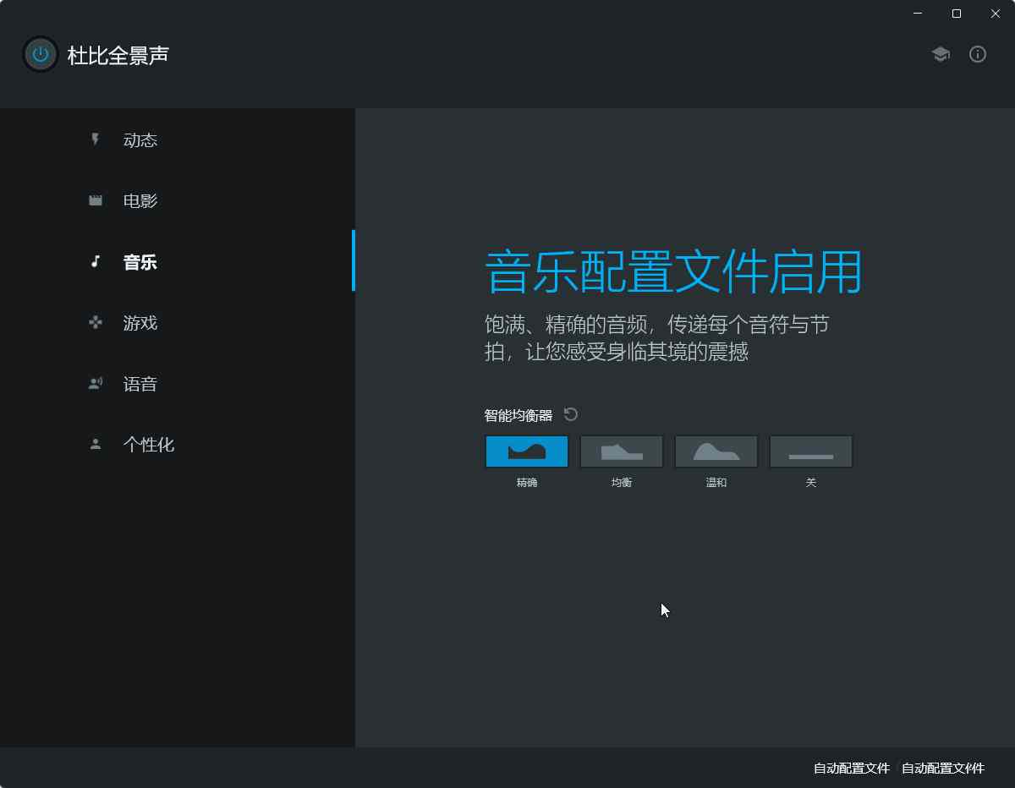Click the info icon in the title bar

(978, 54)
